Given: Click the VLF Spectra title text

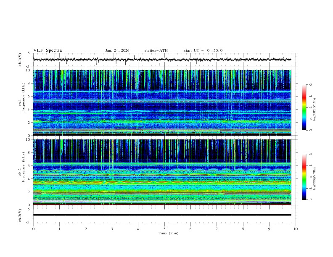Looking at the screenshot, I should (48, 50).
